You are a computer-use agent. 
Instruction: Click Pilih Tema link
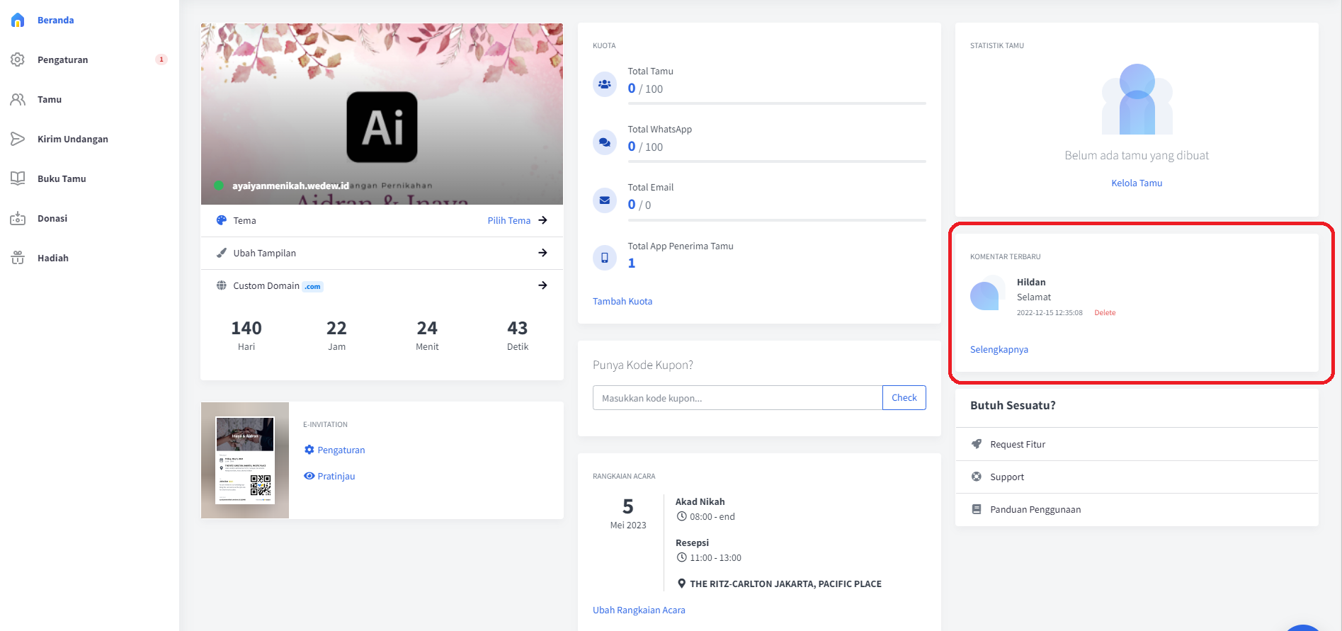508,220
